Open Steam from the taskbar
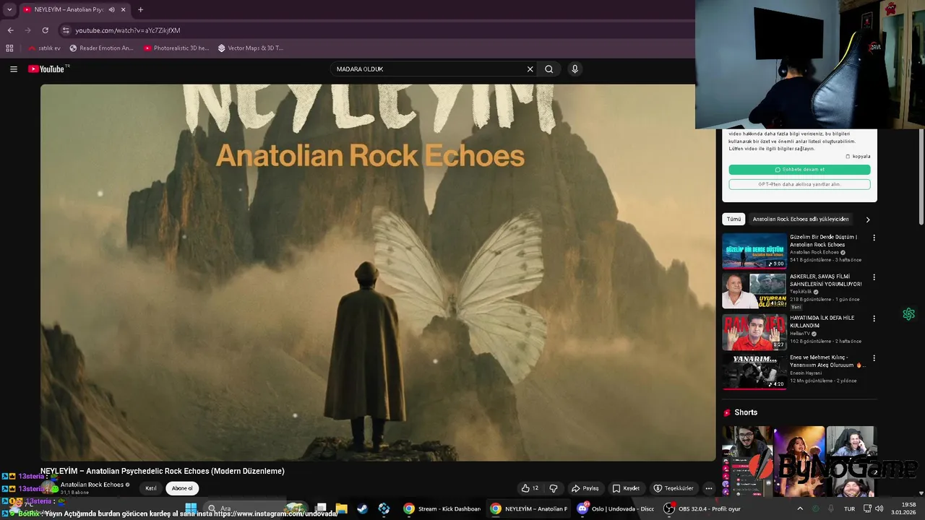The height and width of the screenshot is (520, 925). [362, 508]
